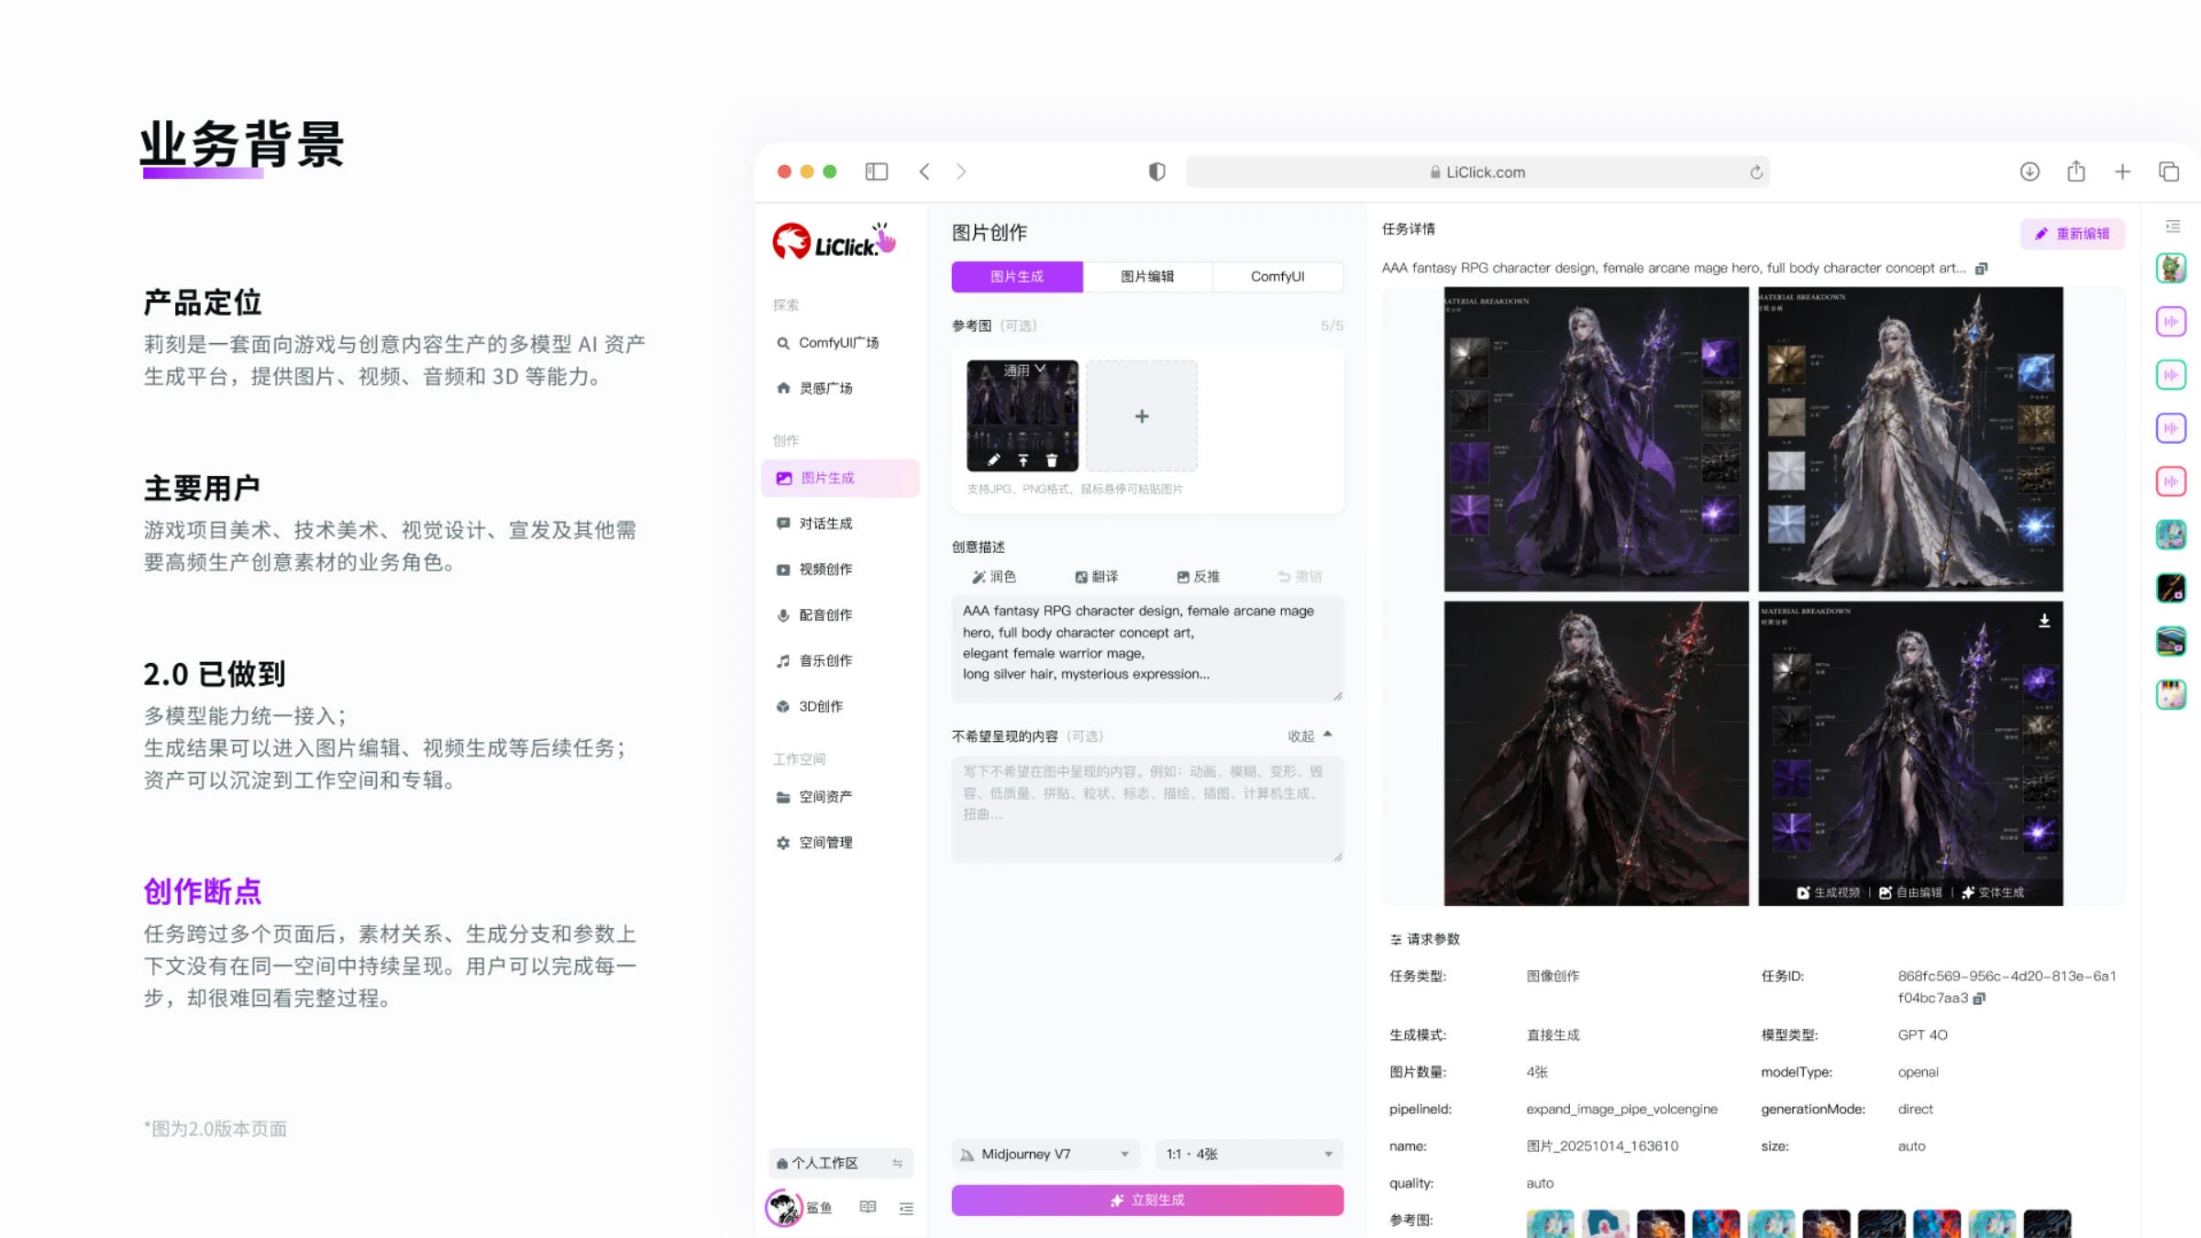Image resolution: width=2201 pixels, height=1238 pixels.
Task: Go back with the browser back arrow
Action: click(924, 171)
